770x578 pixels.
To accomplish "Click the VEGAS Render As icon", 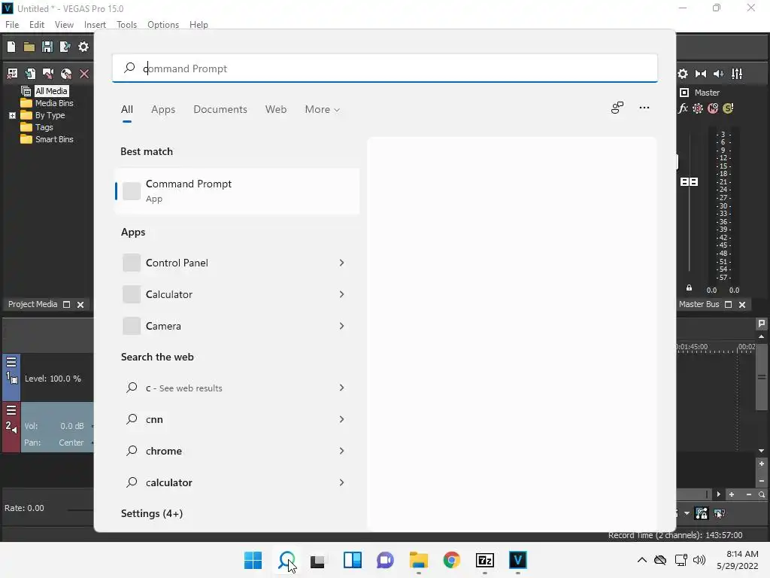I will pyautogui.click(x=65, y=47).
